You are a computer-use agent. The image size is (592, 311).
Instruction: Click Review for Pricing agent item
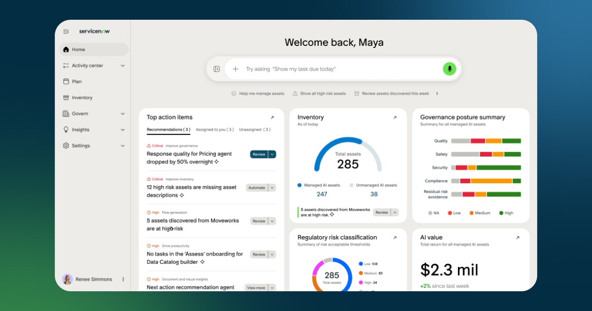tap(259, 155)
